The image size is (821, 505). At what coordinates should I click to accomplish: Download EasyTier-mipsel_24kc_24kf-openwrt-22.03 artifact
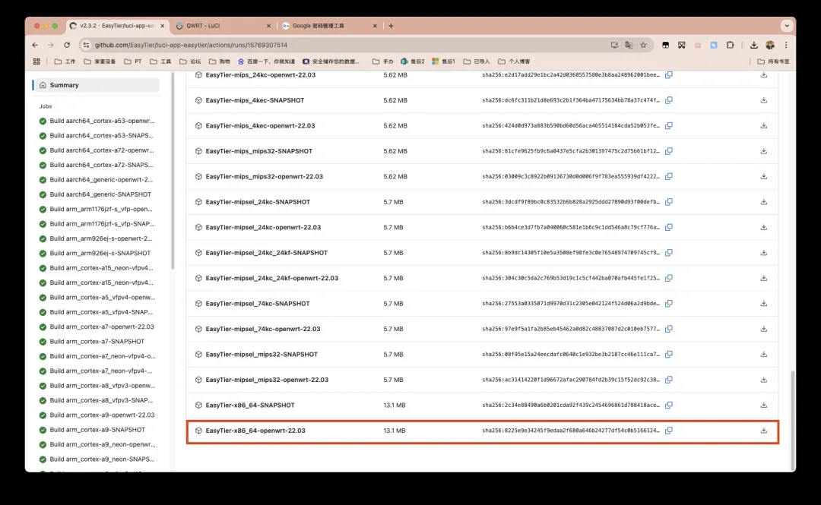coord(763,278)
